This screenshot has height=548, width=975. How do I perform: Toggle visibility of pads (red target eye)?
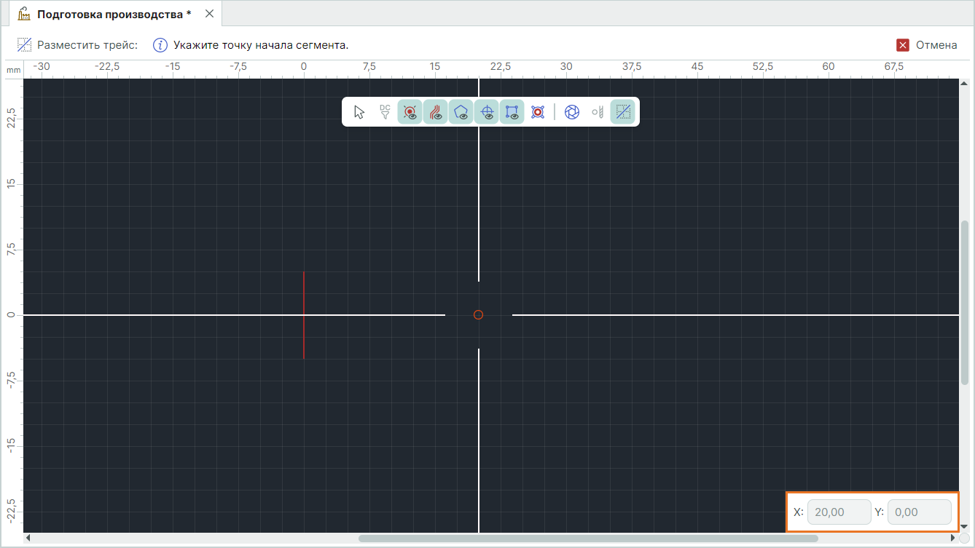(x=410, y=112)
